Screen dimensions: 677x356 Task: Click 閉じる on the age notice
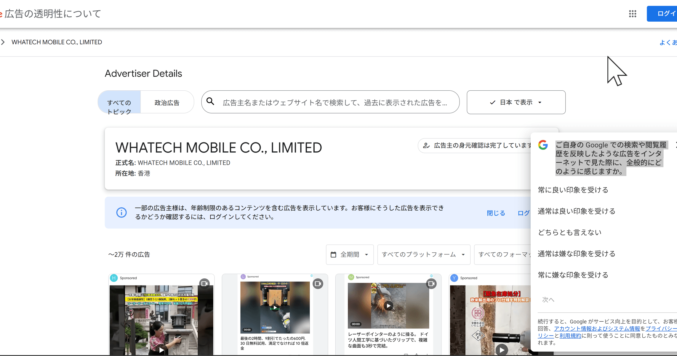pos(496,213)
